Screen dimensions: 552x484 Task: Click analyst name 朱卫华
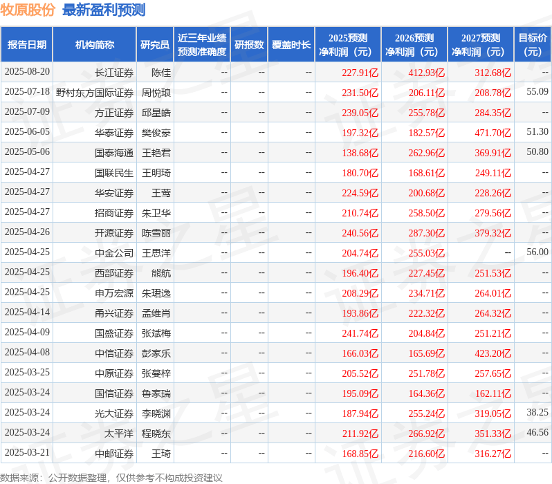point(156,213)
